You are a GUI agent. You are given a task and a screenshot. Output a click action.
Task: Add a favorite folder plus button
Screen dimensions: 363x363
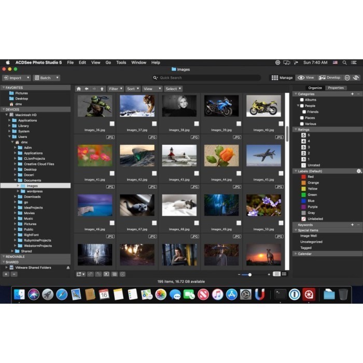point(6,274)
